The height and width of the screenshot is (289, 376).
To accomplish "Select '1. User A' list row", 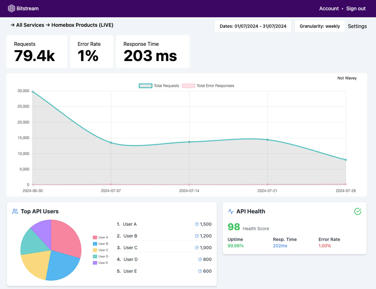I will coord(164,224).
